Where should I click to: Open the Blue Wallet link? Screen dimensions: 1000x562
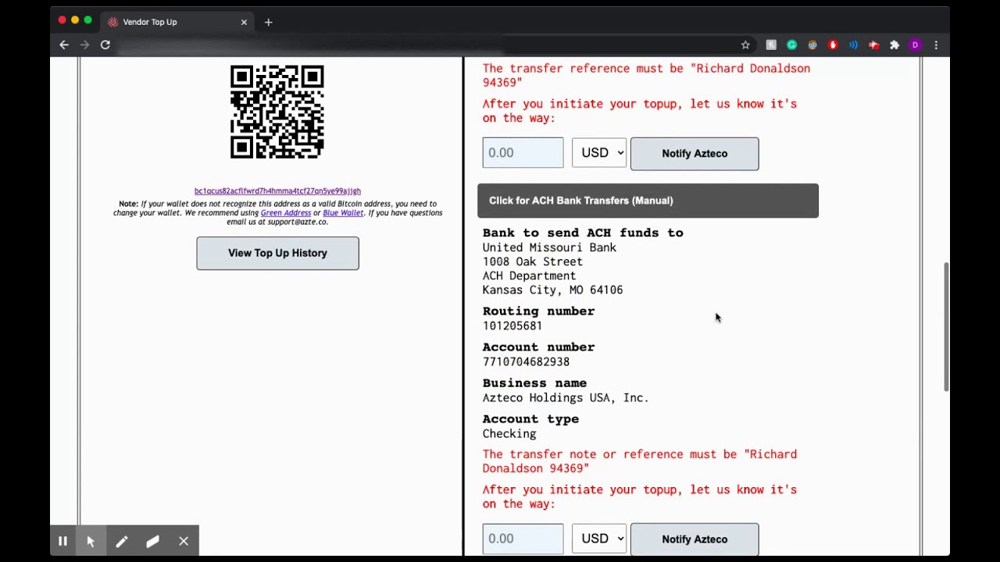[343, 213]
